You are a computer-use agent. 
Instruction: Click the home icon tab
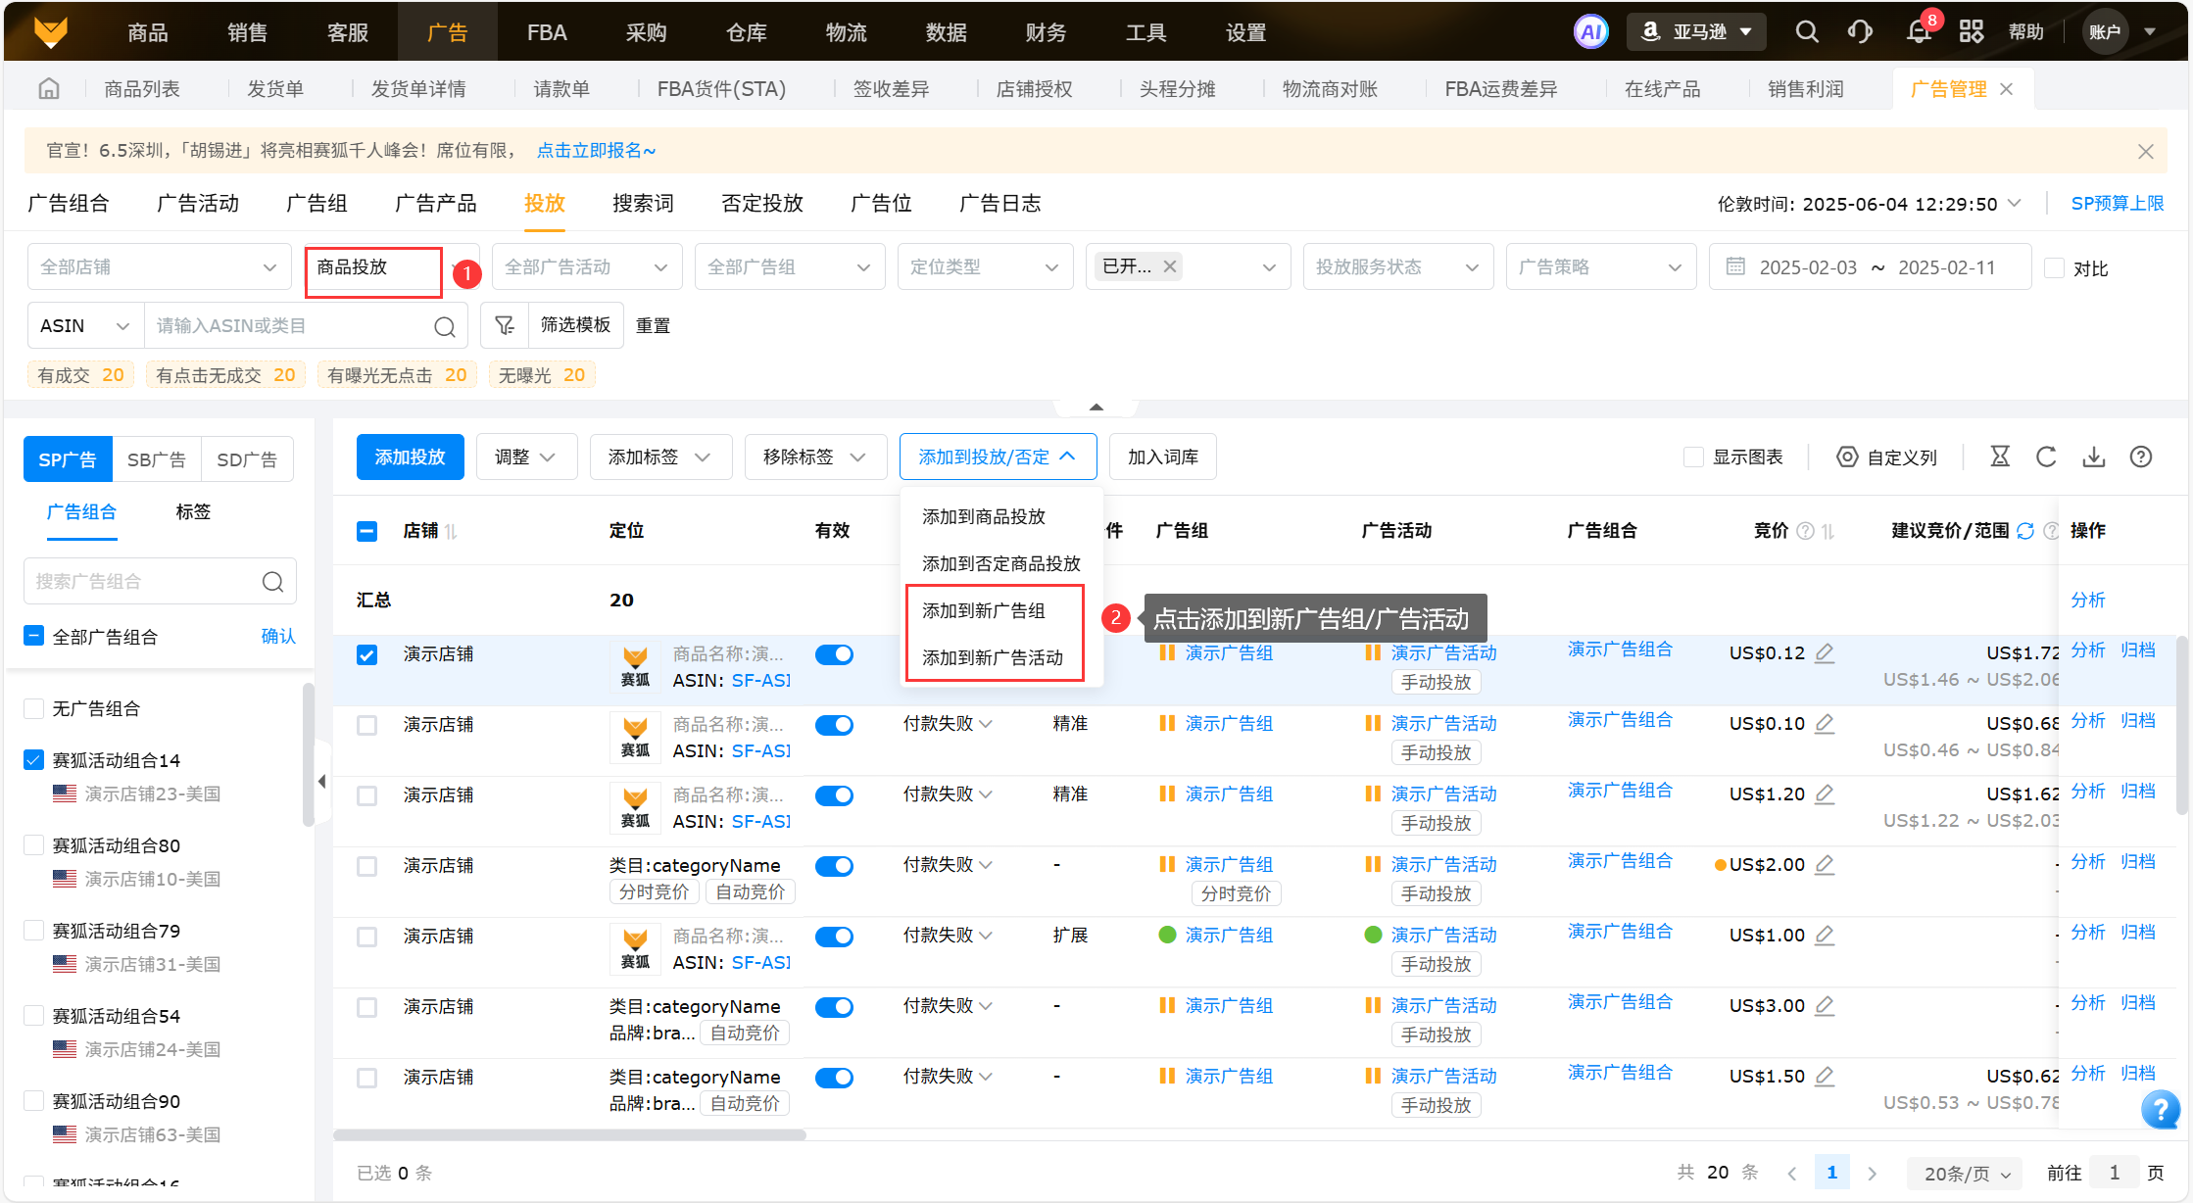[49, 89]
